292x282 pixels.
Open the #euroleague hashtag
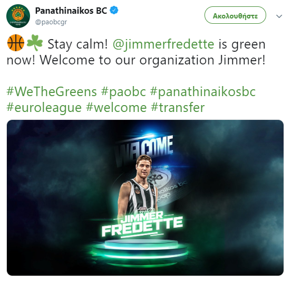pyautogui.click(x=44, y=108)
